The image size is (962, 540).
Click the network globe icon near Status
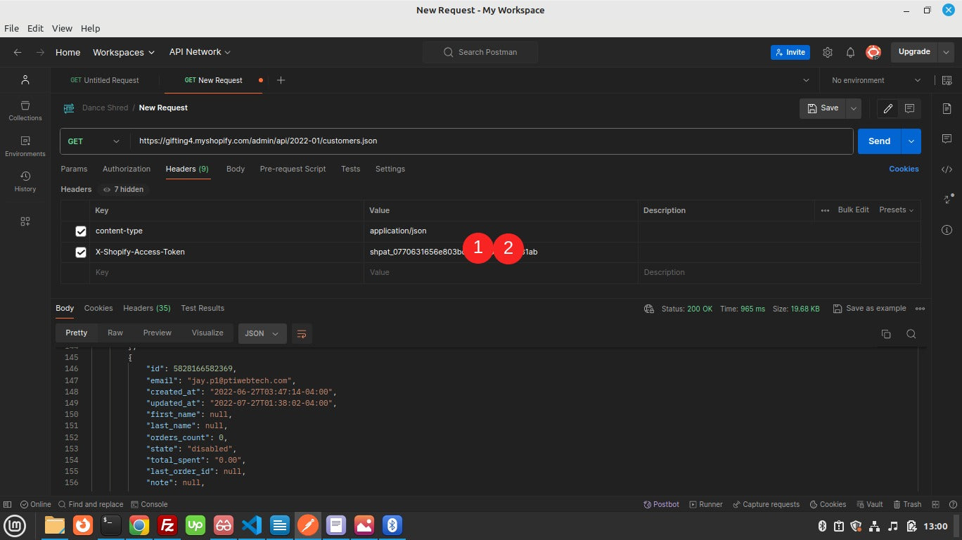click(x=649, y=309)
